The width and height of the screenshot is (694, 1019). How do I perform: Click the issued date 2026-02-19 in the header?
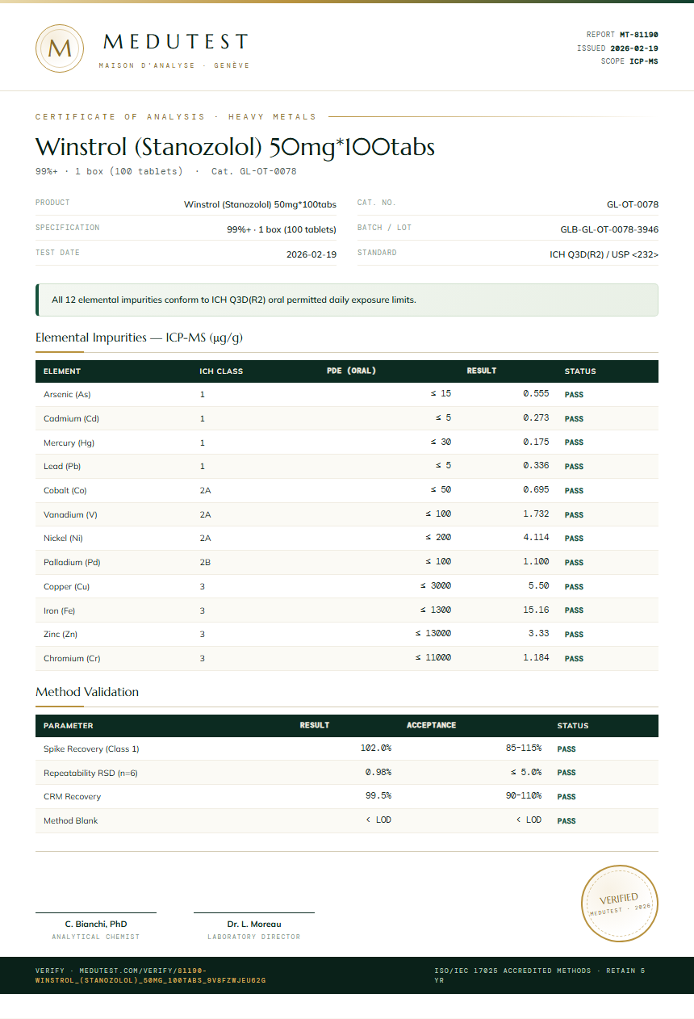click(x=634, y=48)
